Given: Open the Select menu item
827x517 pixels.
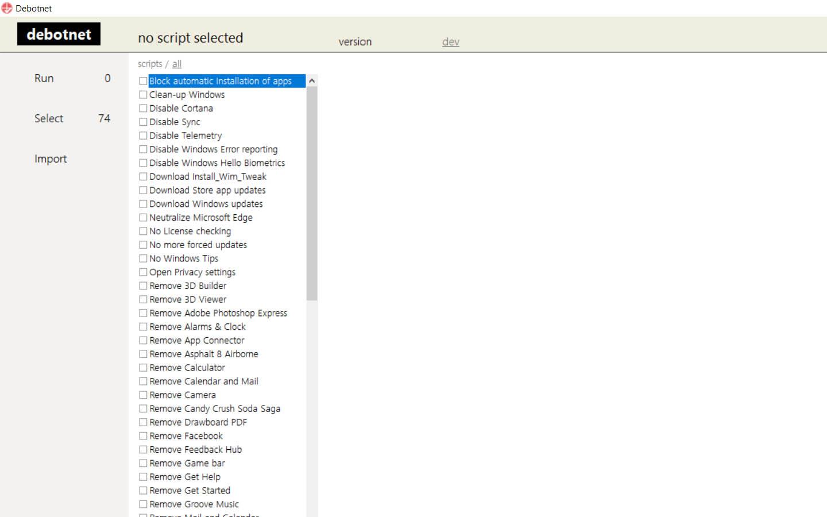Looking at the screenshot, I should 49,118.
